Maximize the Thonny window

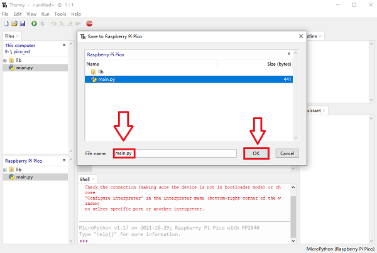(x=354, y=5)
